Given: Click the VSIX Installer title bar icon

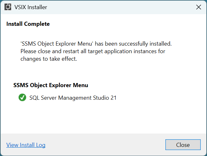Looking at the screenshot, I should pyautogui.click(x=8, y=7).
